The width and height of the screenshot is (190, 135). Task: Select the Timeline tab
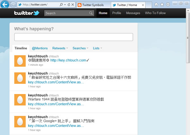[x=21, y=48]
